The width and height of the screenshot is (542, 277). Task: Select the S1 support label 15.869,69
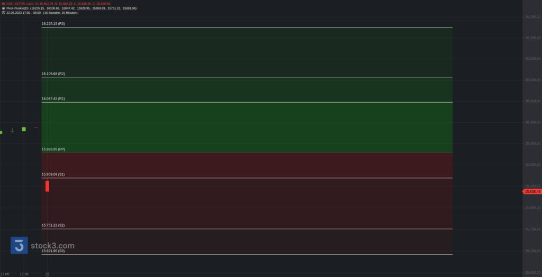53,174
